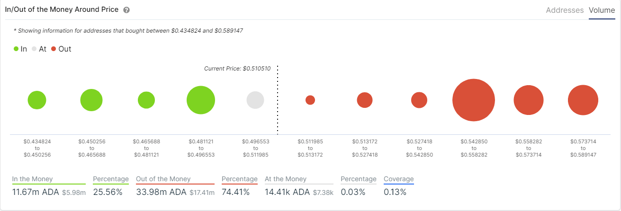
Task: Click the In the Money label
Action: tap(33, 179)
